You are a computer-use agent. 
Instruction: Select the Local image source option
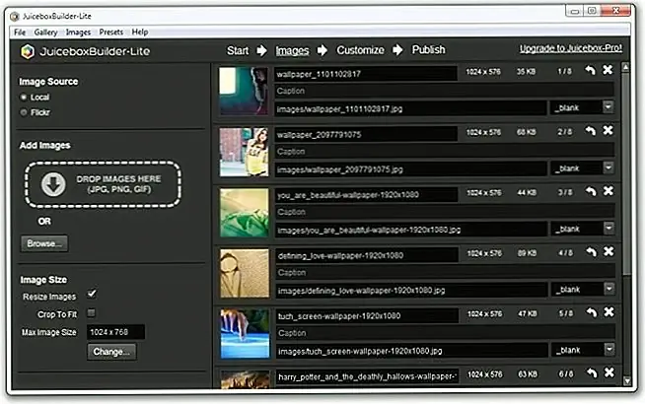coord(25,98)
